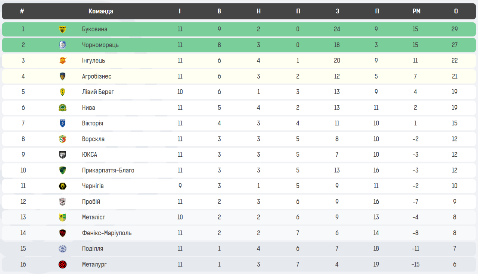Select the Металіст team name

[x=94, y=217]
